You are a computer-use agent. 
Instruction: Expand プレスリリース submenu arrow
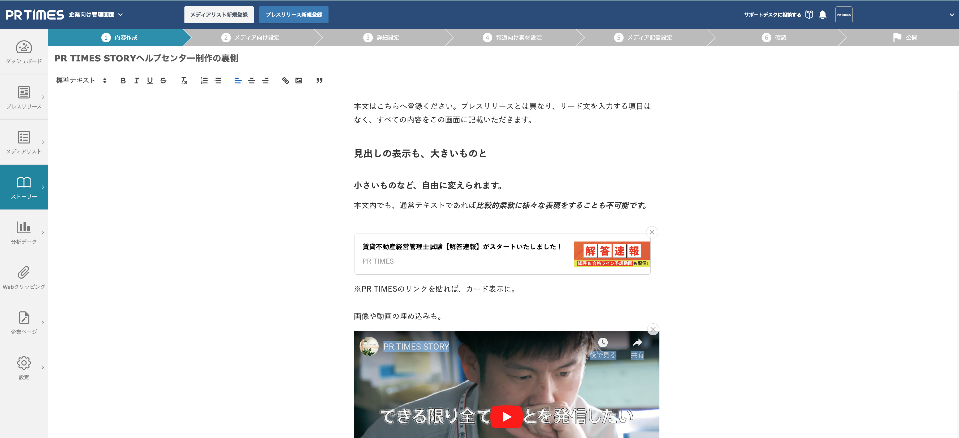click(43, 97)
